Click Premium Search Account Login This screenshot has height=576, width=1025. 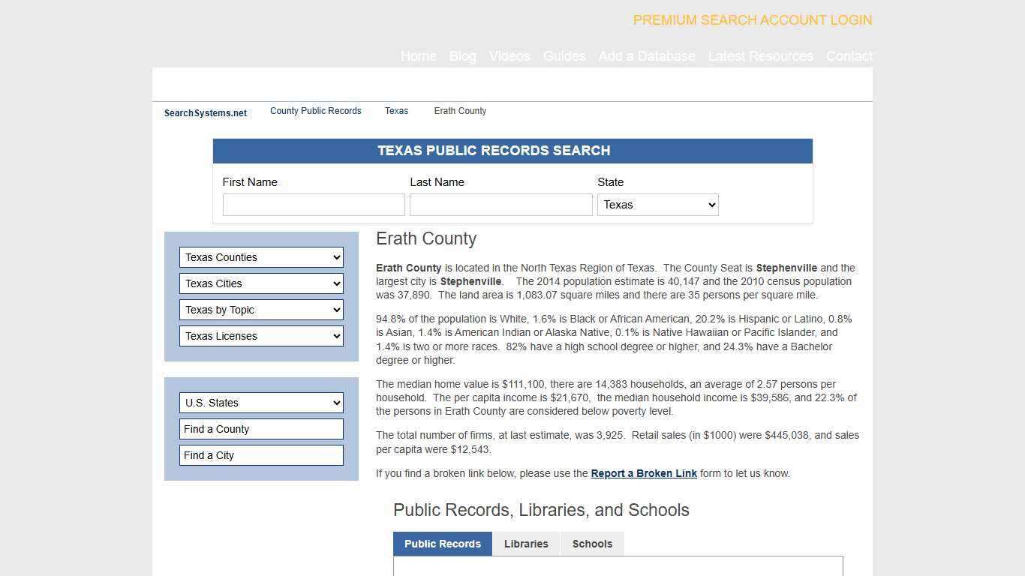[753, 20]
